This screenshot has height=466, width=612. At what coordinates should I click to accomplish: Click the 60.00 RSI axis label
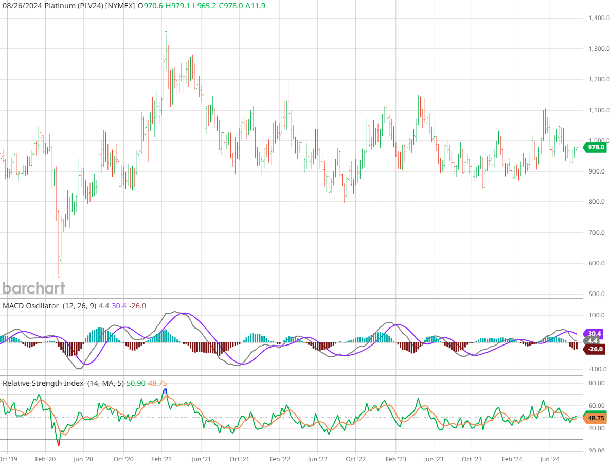597,406
